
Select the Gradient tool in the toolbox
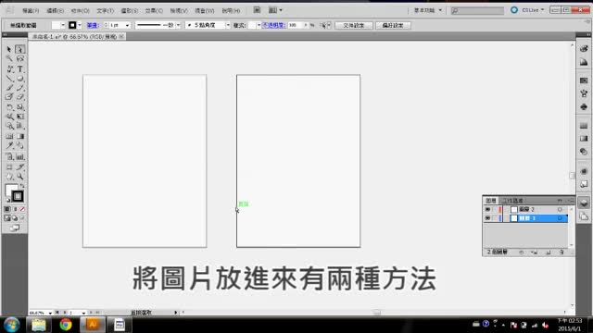click(20, 136)
